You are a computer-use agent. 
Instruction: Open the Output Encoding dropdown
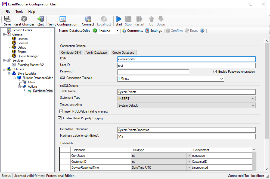(253, 106)
